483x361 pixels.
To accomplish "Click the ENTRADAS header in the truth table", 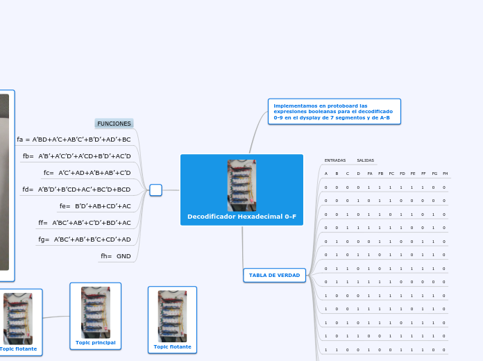I will pos(334,160).
